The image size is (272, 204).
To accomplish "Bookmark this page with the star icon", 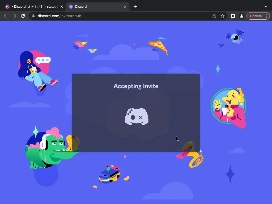I will tap(223, 16).
